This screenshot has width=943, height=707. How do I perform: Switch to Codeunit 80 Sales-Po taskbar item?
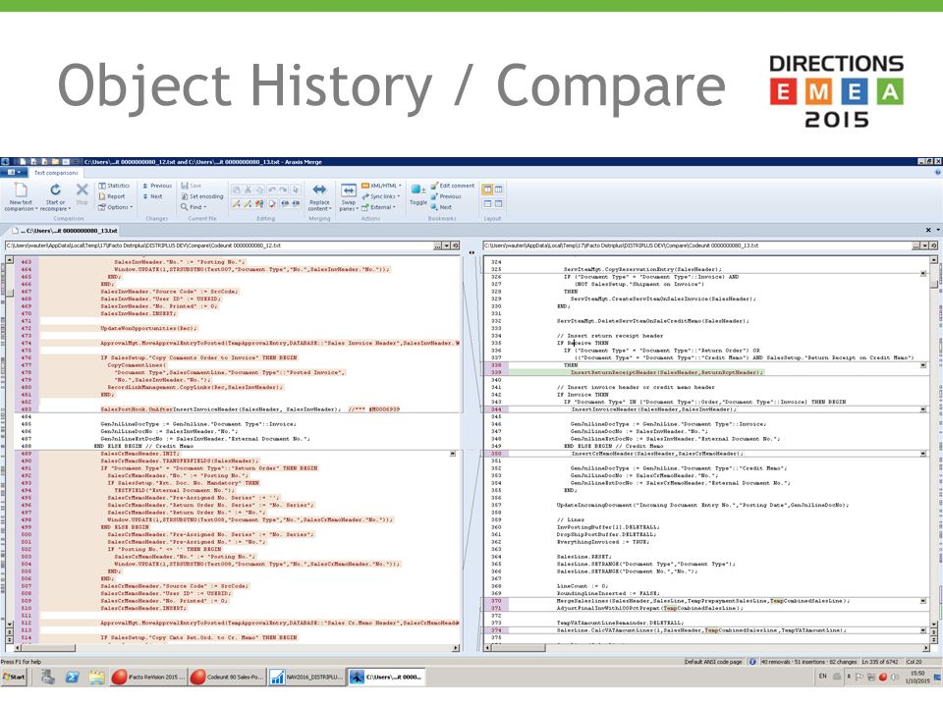tap(227, 678)
